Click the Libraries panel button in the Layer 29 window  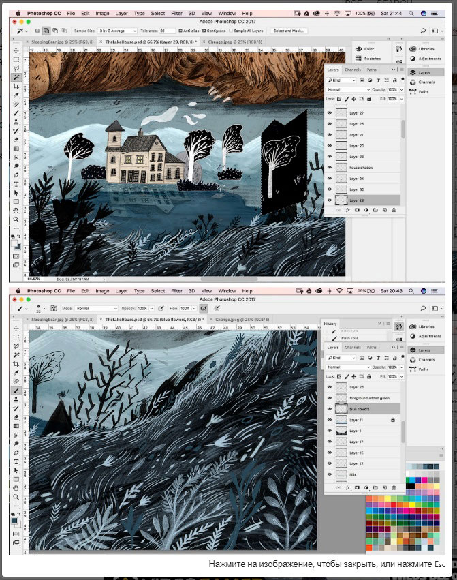[x=426, y=49]
